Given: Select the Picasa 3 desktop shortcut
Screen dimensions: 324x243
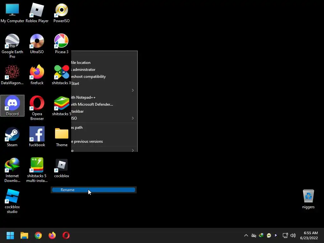Looking at the screenshot, I should (x=62, y=44).
